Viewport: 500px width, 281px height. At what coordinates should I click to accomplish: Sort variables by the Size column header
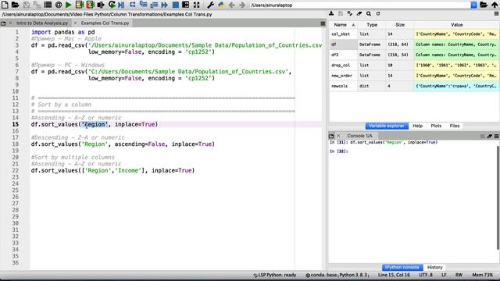tap(400, 24)
